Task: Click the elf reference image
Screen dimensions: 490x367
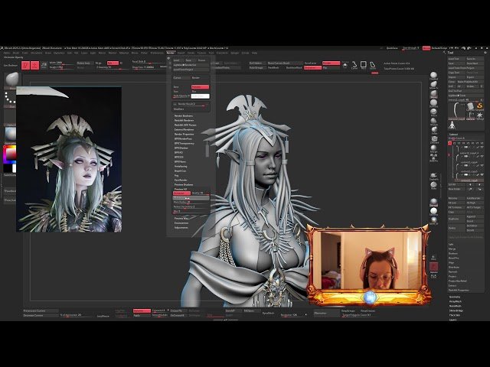Action: tap(69, 159)
